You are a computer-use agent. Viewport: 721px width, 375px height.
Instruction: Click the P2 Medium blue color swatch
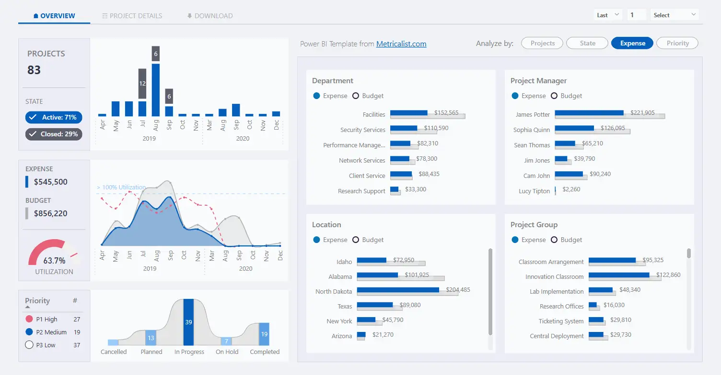pyautogui.click(x=29, y=332)
